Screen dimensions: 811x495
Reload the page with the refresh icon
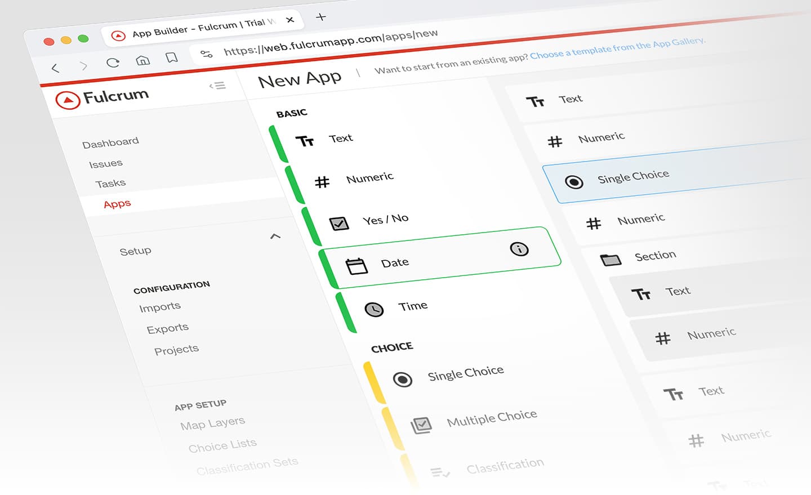[x=113, y=63]
